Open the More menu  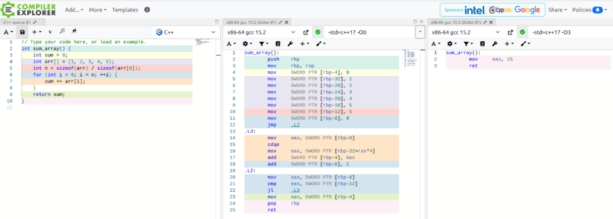coord(98,10)
